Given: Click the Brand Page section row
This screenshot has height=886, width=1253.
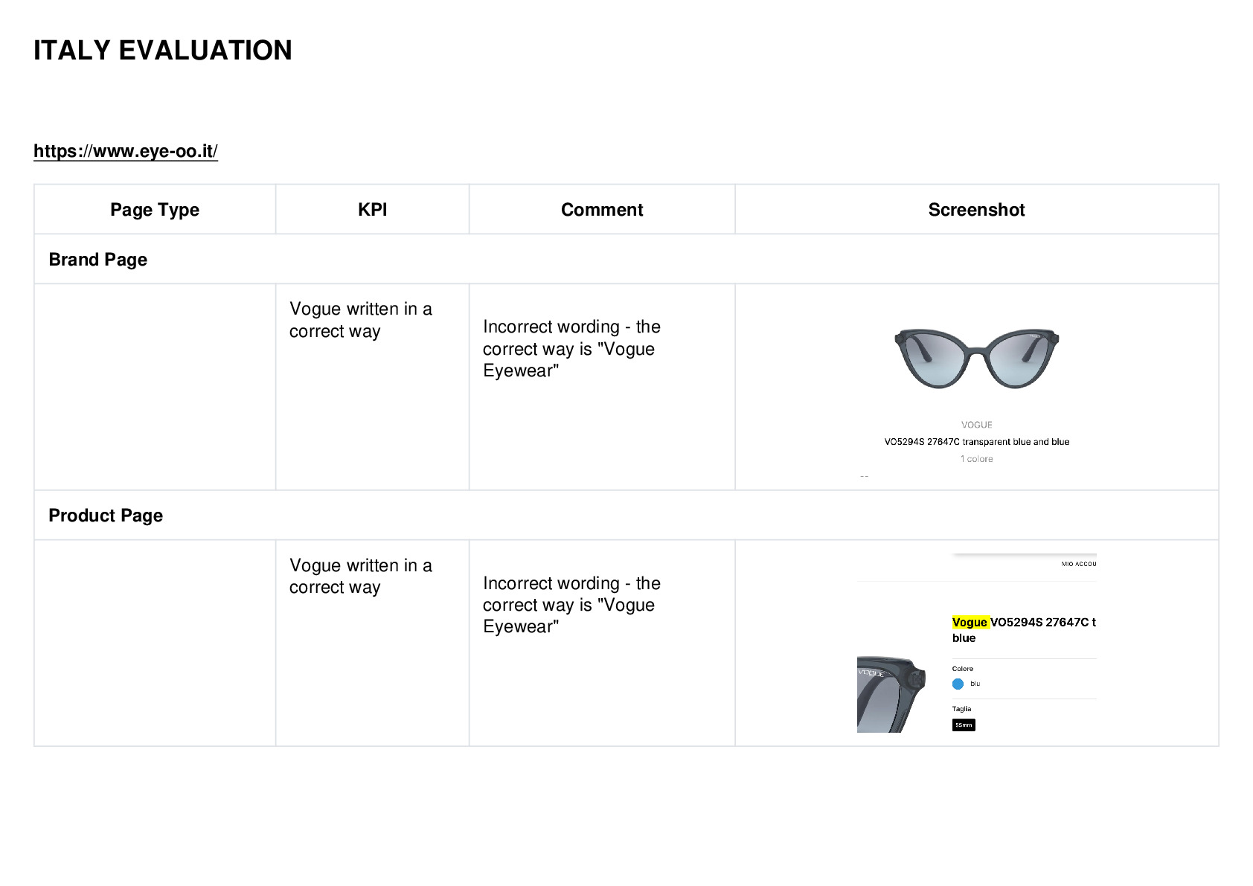Looking at the screenshot, I should tap(626, 259).
